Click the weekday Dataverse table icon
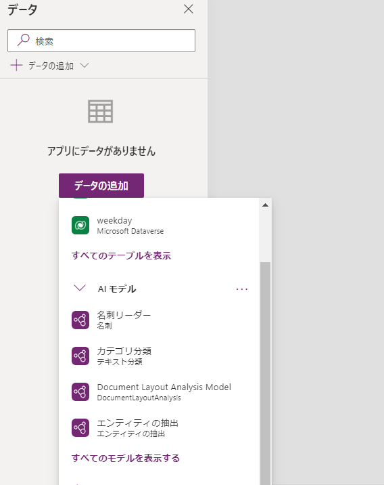 pos(80,225)
